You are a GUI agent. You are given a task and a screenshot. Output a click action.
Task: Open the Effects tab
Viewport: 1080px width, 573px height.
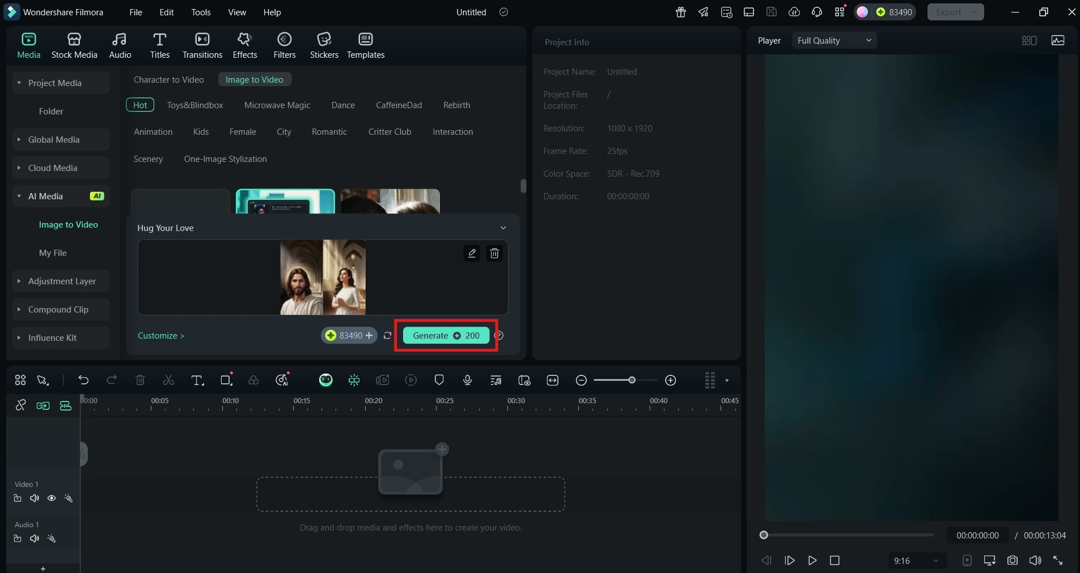[245, 46]
